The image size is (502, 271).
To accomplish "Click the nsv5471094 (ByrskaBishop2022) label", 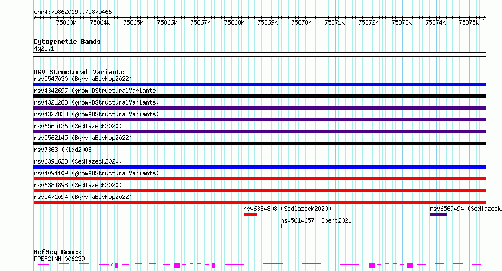I will [83, 197].
